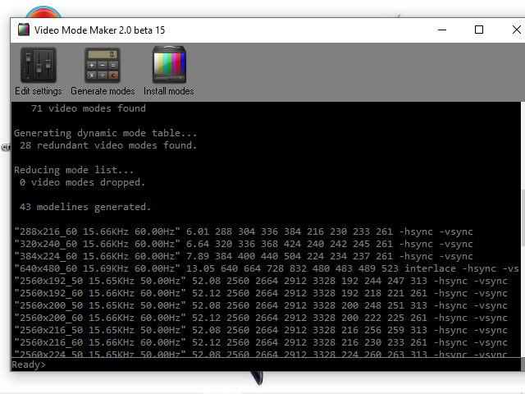Screen dimensions: 525x394
Task: Click the red circular icon behind the window
Action: coord(43,11)
